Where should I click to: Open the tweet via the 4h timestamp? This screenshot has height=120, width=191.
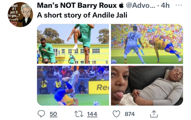click(x=165, y=6)
